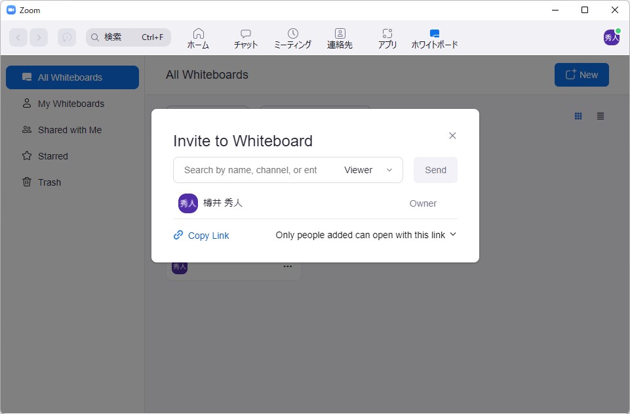Viewport: 630px width, 414px height.
Task: Open the Whiteboard (ホワイトボード) tab
Action: [435, 39]
